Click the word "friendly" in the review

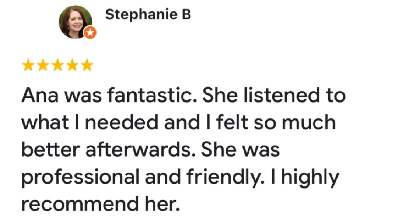[x=224, y=178]
